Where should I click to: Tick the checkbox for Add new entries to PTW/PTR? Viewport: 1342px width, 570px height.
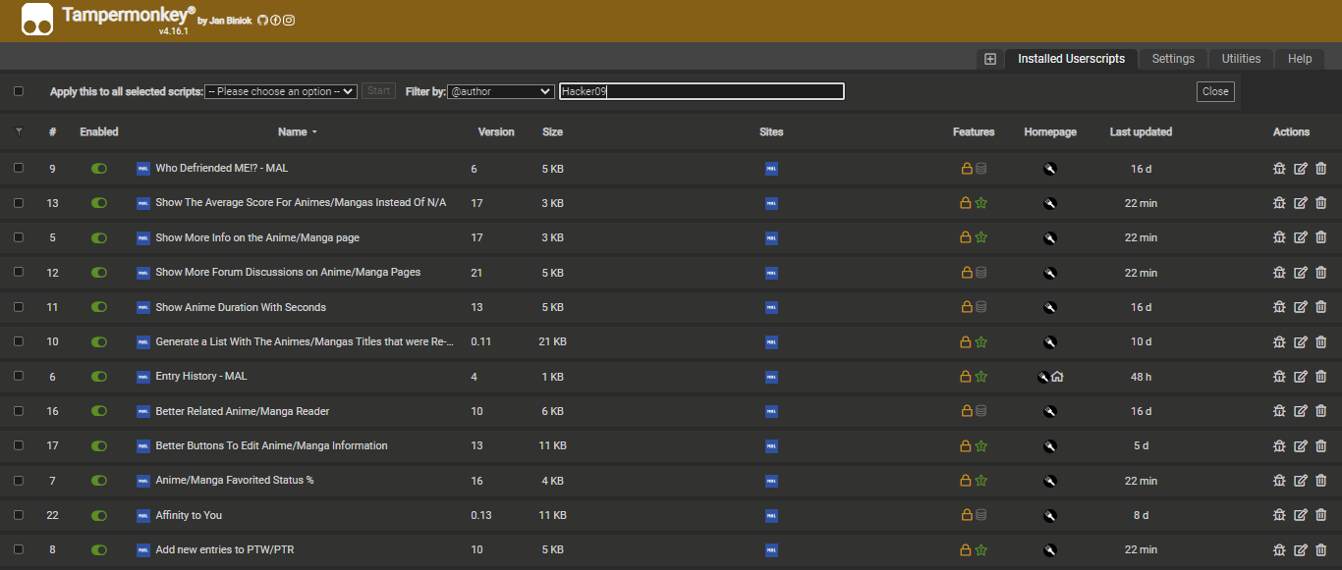[x=19, y=549]
